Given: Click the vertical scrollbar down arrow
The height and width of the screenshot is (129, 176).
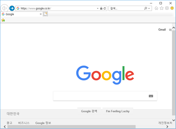Looking at the screenshot, I should pyautogui.click(x=174, y=120).
